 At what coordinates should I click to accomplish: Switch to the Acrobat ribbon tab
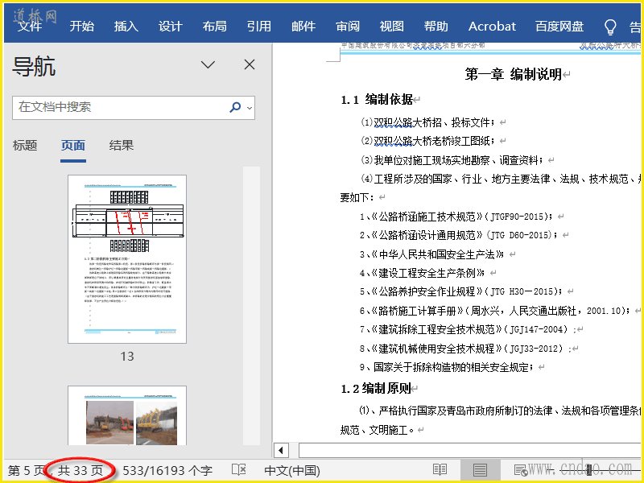tap(492, 27)
